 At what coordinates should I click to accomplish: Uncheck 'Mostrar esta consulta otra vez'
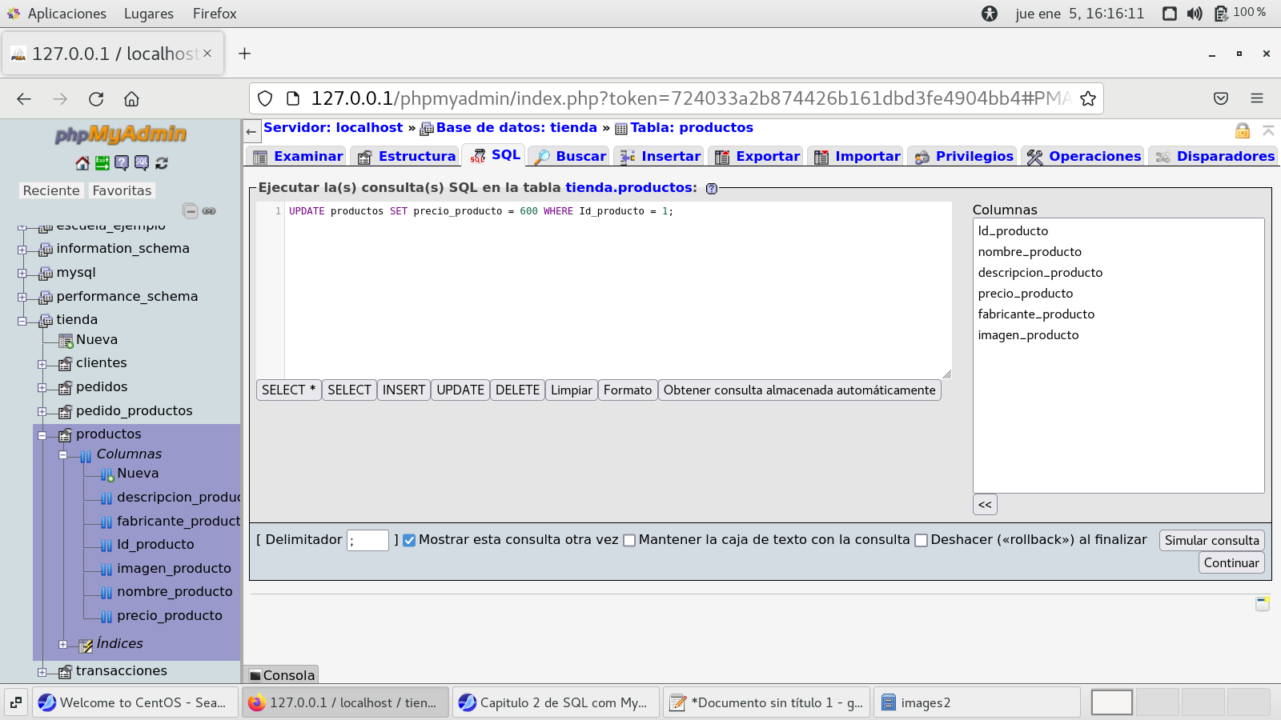pyautogui.click(x=409, y=540)
